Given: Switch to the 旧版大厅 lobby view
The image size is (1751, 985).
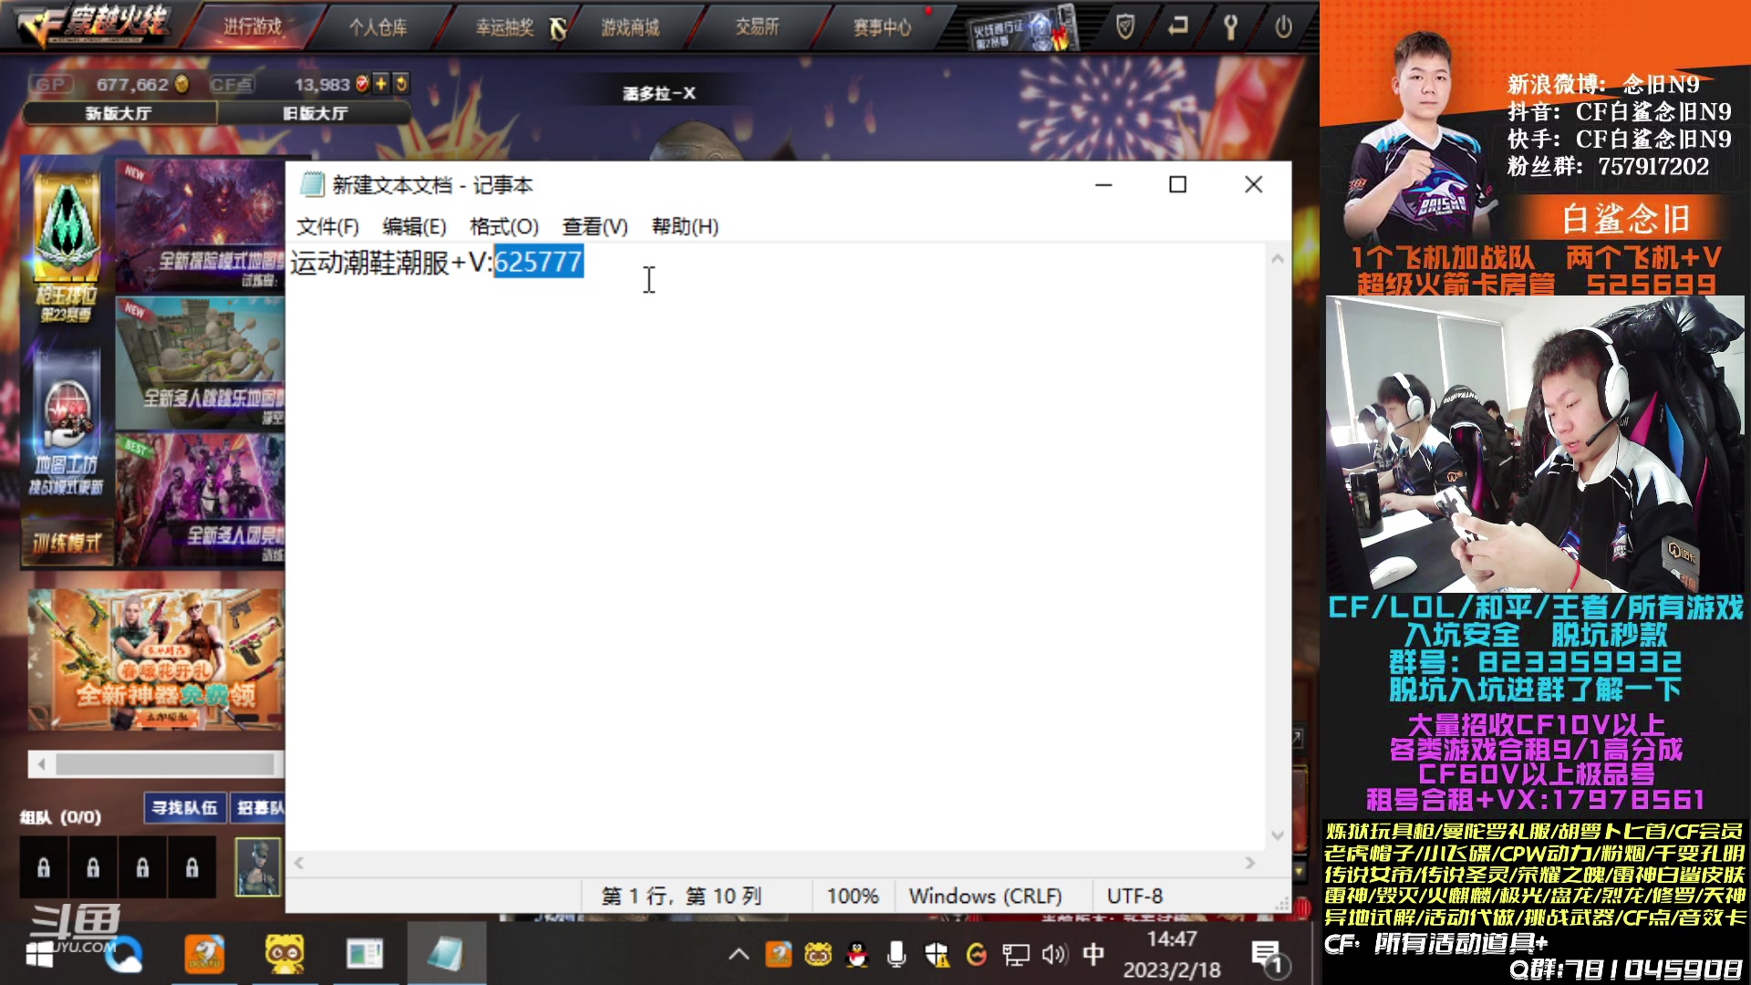Looking at the screenshot, I should [x=315, y=113].
